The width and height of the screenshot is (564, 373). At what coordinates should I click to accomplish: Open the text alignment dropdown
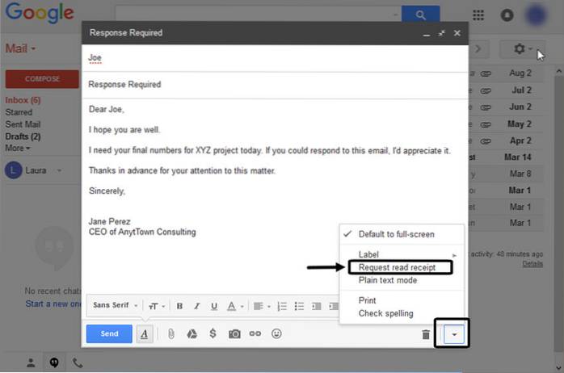(x=262, y=306)
